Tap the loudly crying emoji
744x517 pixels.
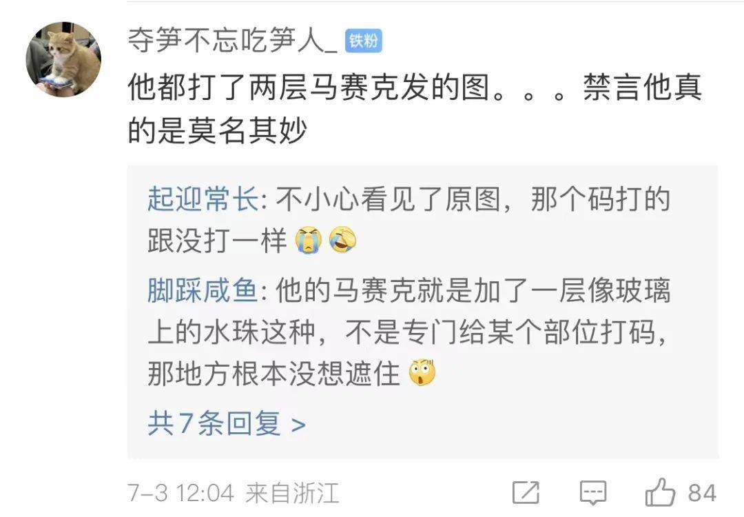[x=309, y=240]
